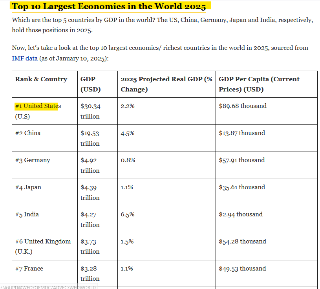
Task: Click the $30.34 trillion GDP cell
Action: coord(97,111)
